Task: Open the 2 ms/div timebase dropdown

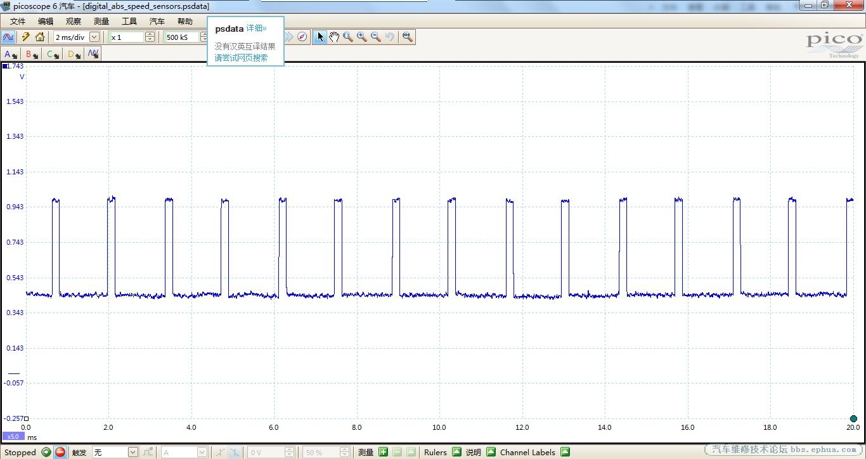Action: pos(94,37)
